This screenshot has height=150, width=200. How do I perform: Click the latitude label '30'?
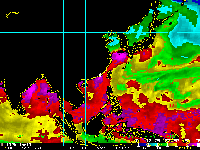click(172, 59)
